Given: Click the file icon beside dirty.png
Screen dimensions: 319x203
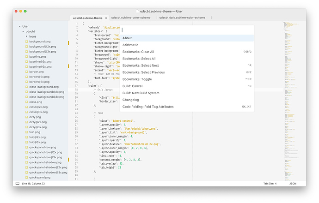Looking at the screenshot, I should pyautogui.click(x=26, y=117).
